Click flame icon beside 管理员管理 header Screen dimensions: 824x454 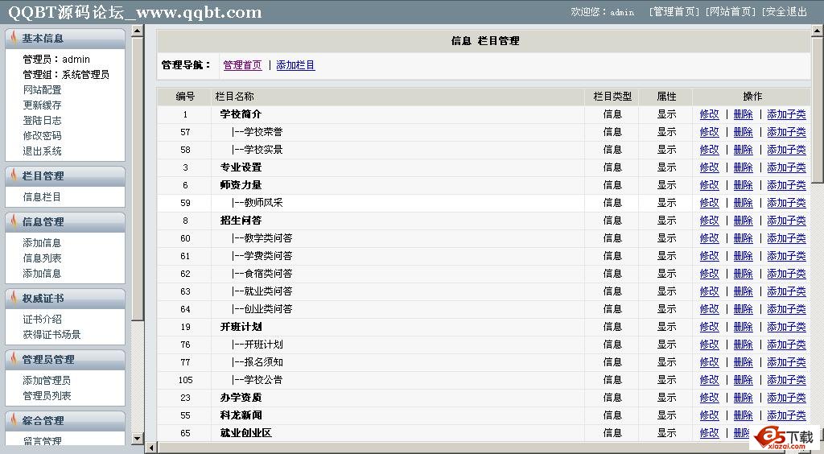click(14, 359)
